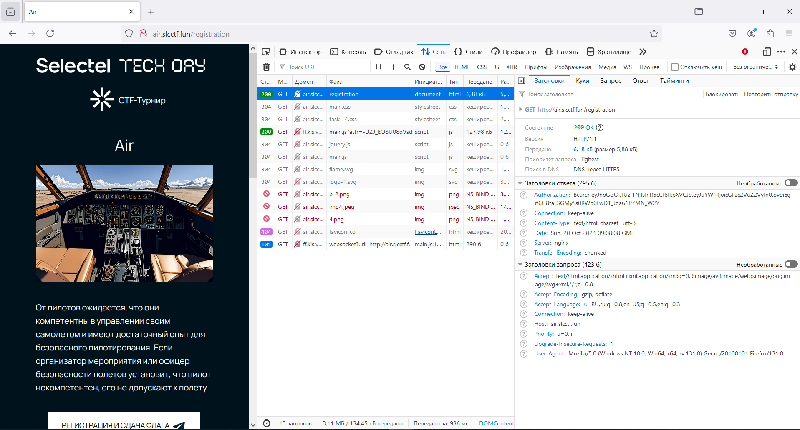Select the Все filter
The image size is (800, 430).
pyautogui.click(x=442, y=67)
